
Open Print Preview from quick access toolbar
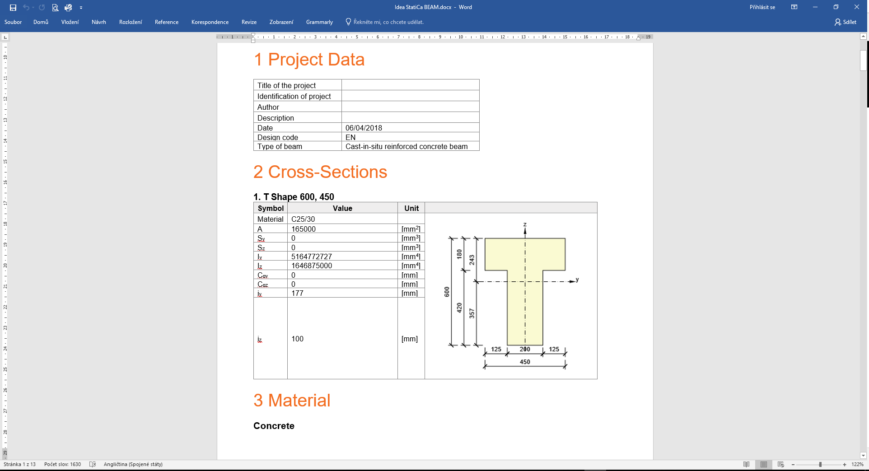(x=55, y=7)
